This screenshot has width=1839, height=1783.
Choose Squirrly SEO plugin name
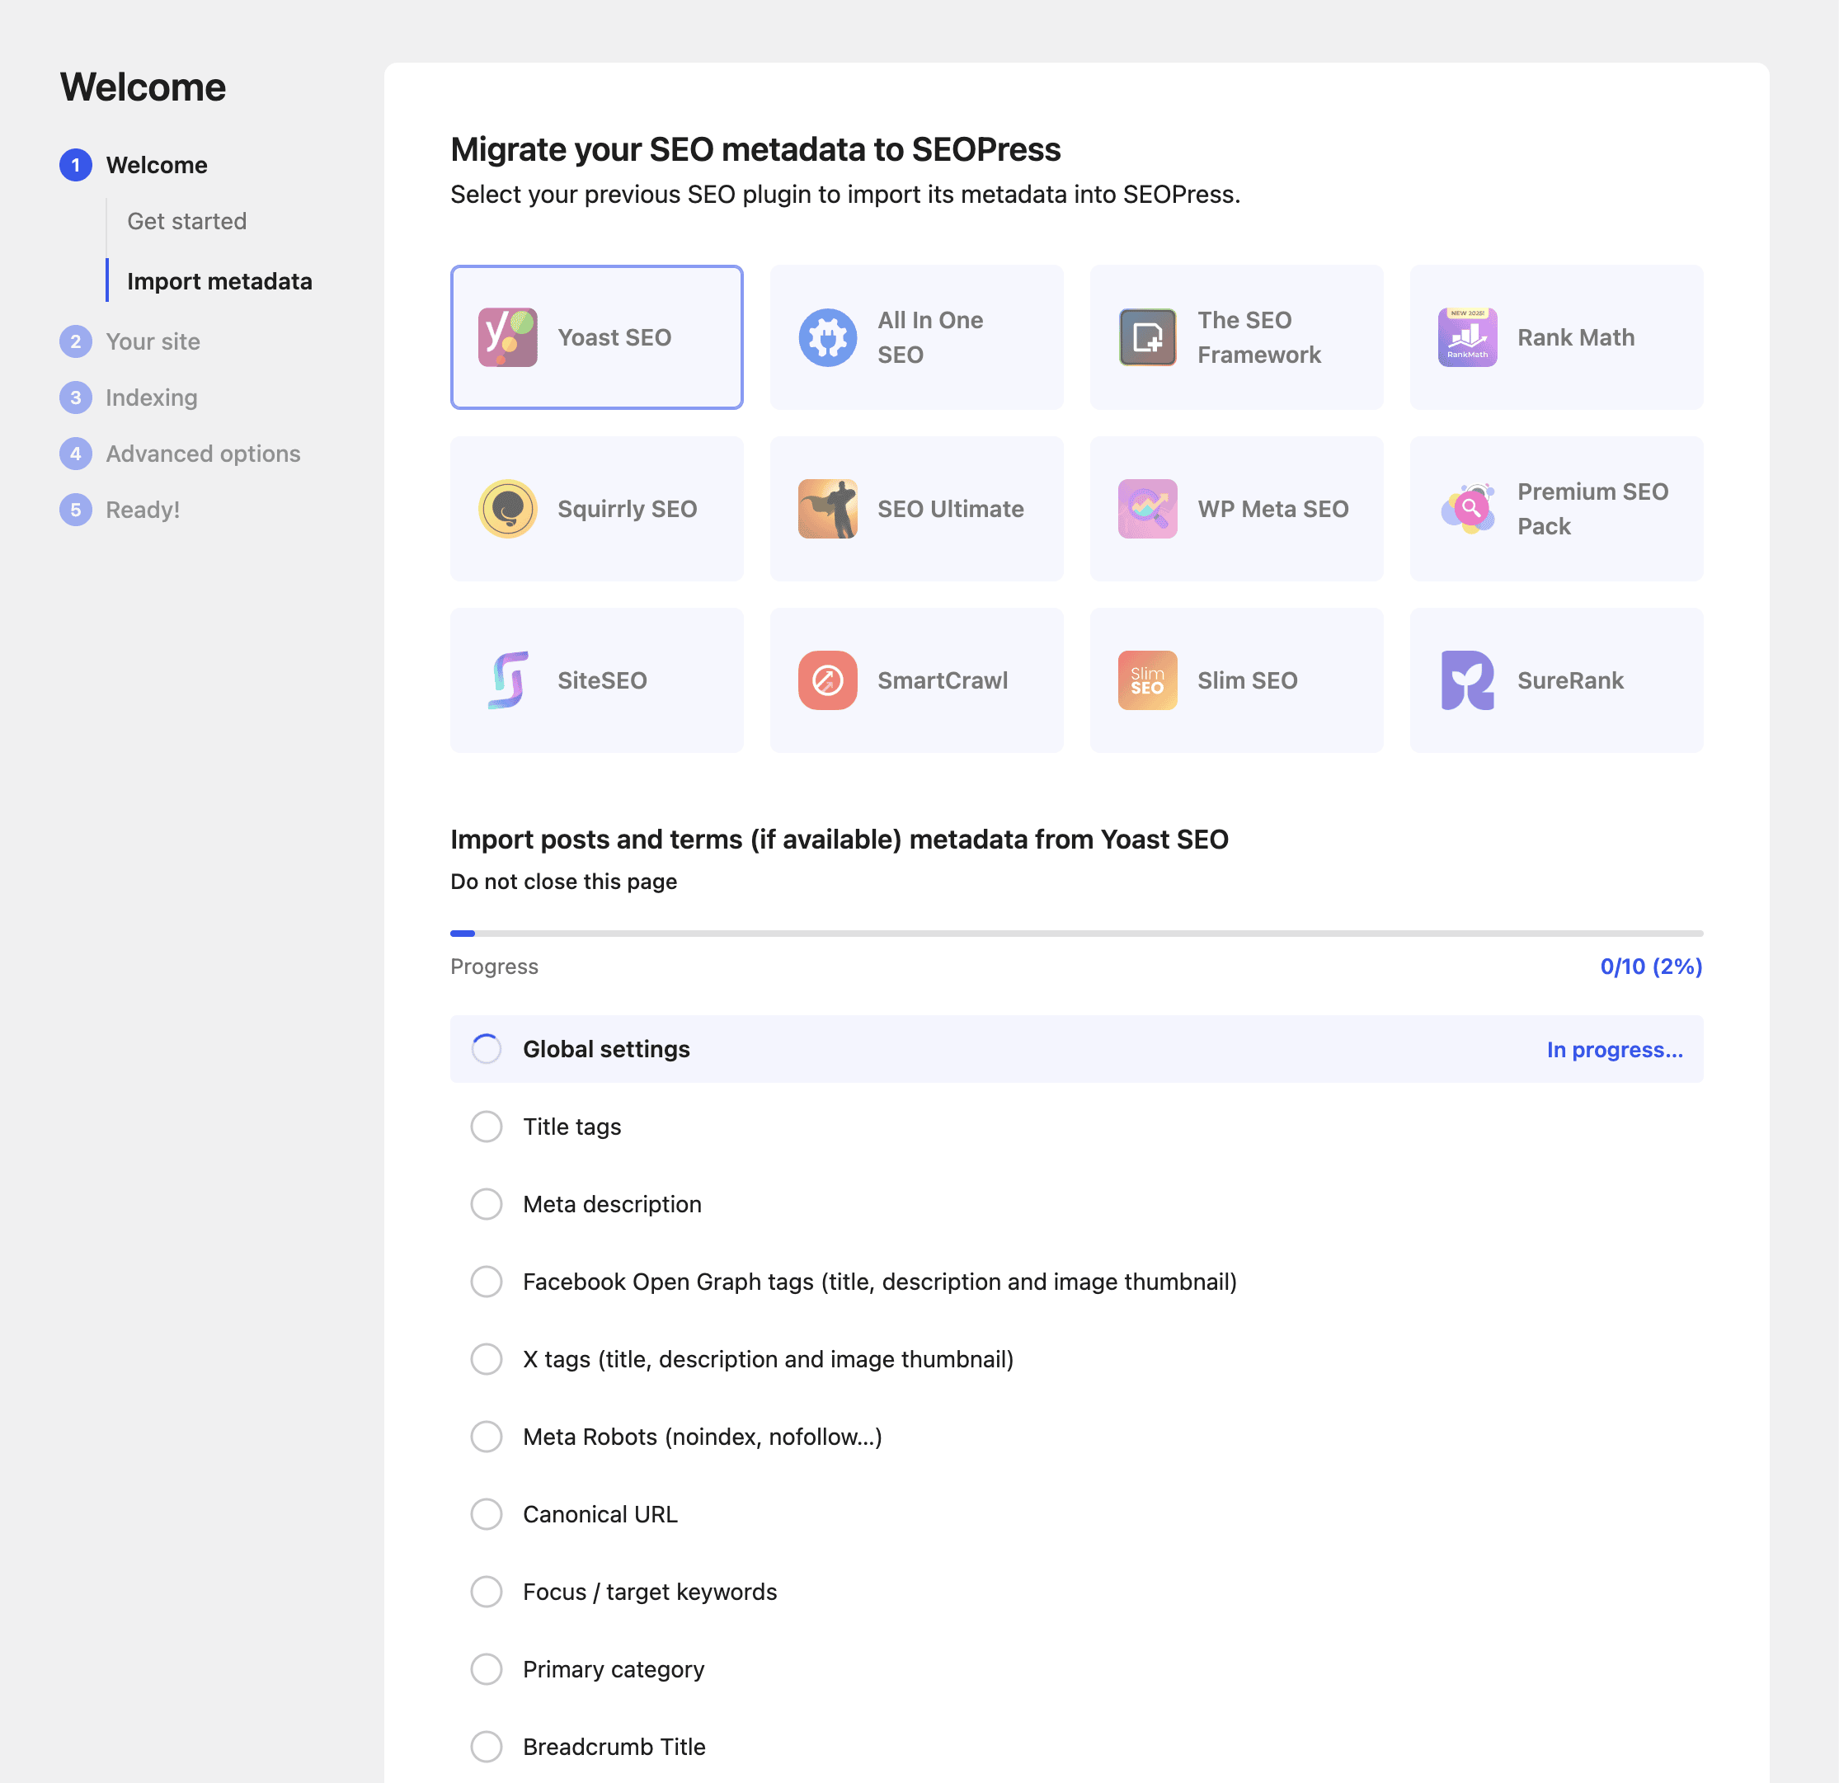coord(628,510)
